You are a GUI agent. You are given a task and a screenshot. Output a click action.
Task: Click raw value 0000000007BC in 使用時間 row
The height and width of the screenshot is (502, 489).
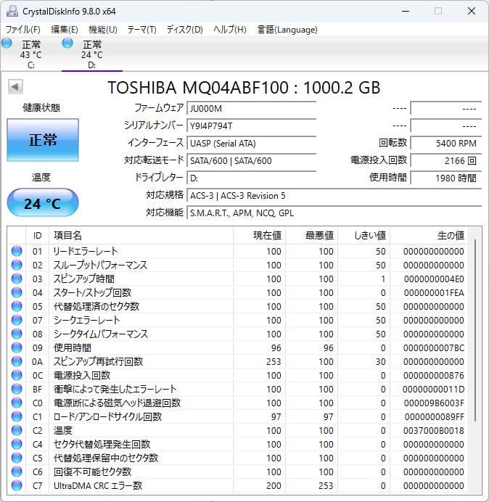[x=434, y=347]
